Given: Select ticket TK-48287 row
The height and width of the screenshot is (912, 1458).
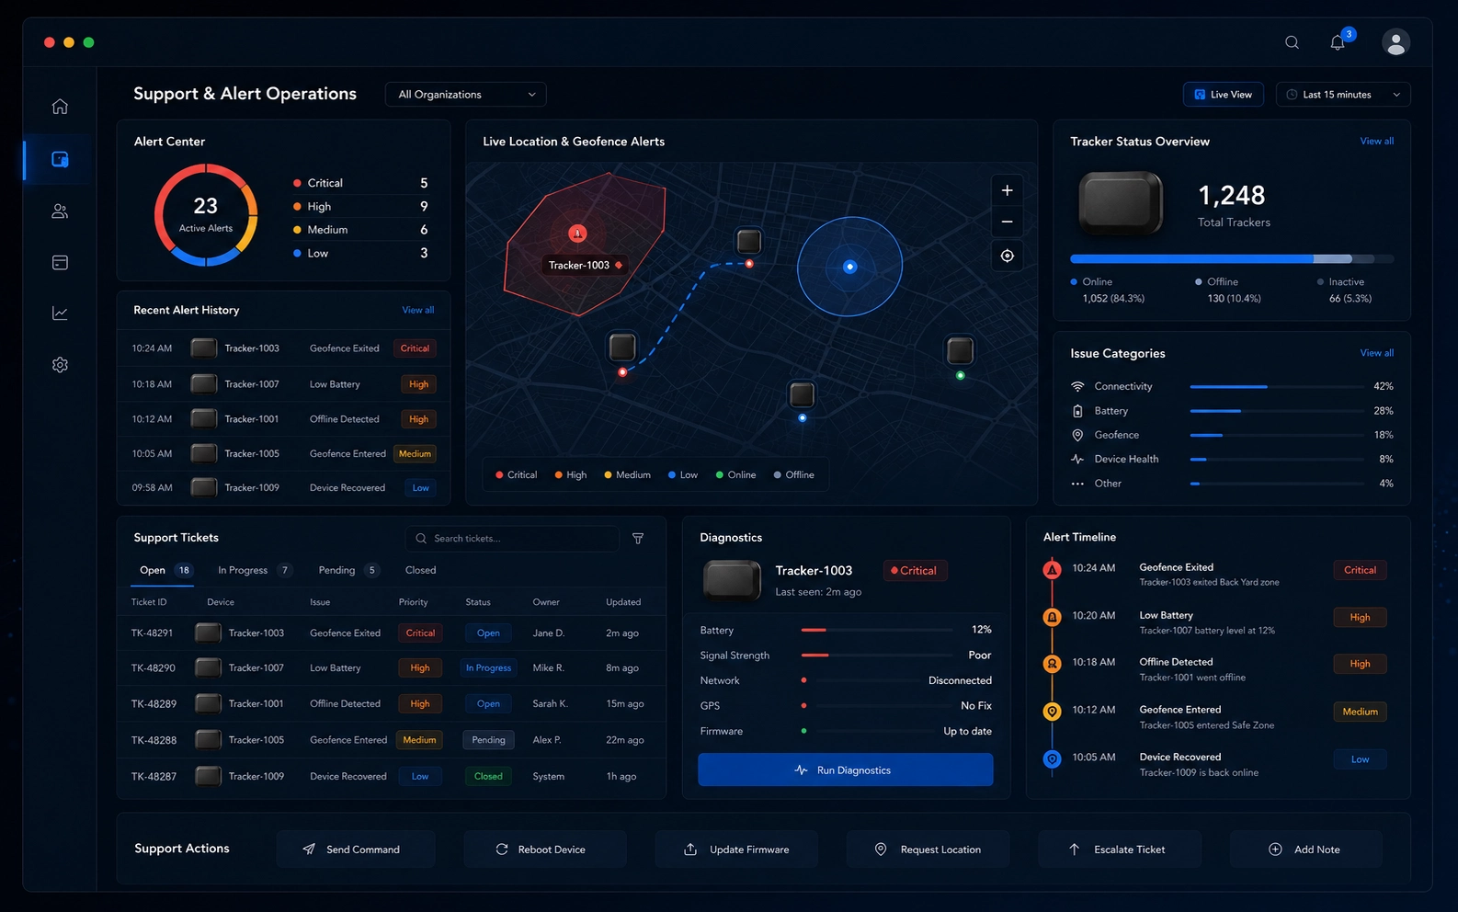Looking at the screenshot, I should 392,777.
